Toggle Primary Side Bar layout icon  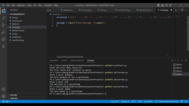(x=159, y=5)
